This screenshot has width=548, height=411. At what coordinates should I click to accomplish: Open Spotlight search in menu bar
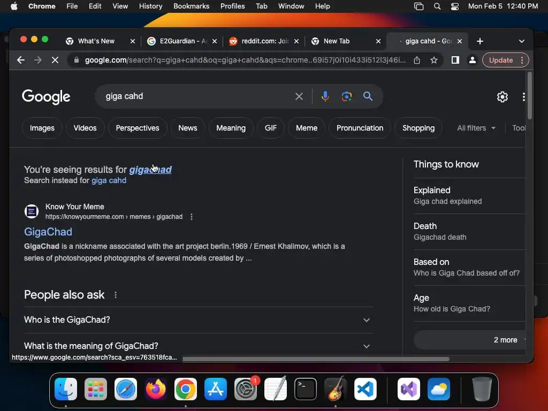tap(437, 6)
